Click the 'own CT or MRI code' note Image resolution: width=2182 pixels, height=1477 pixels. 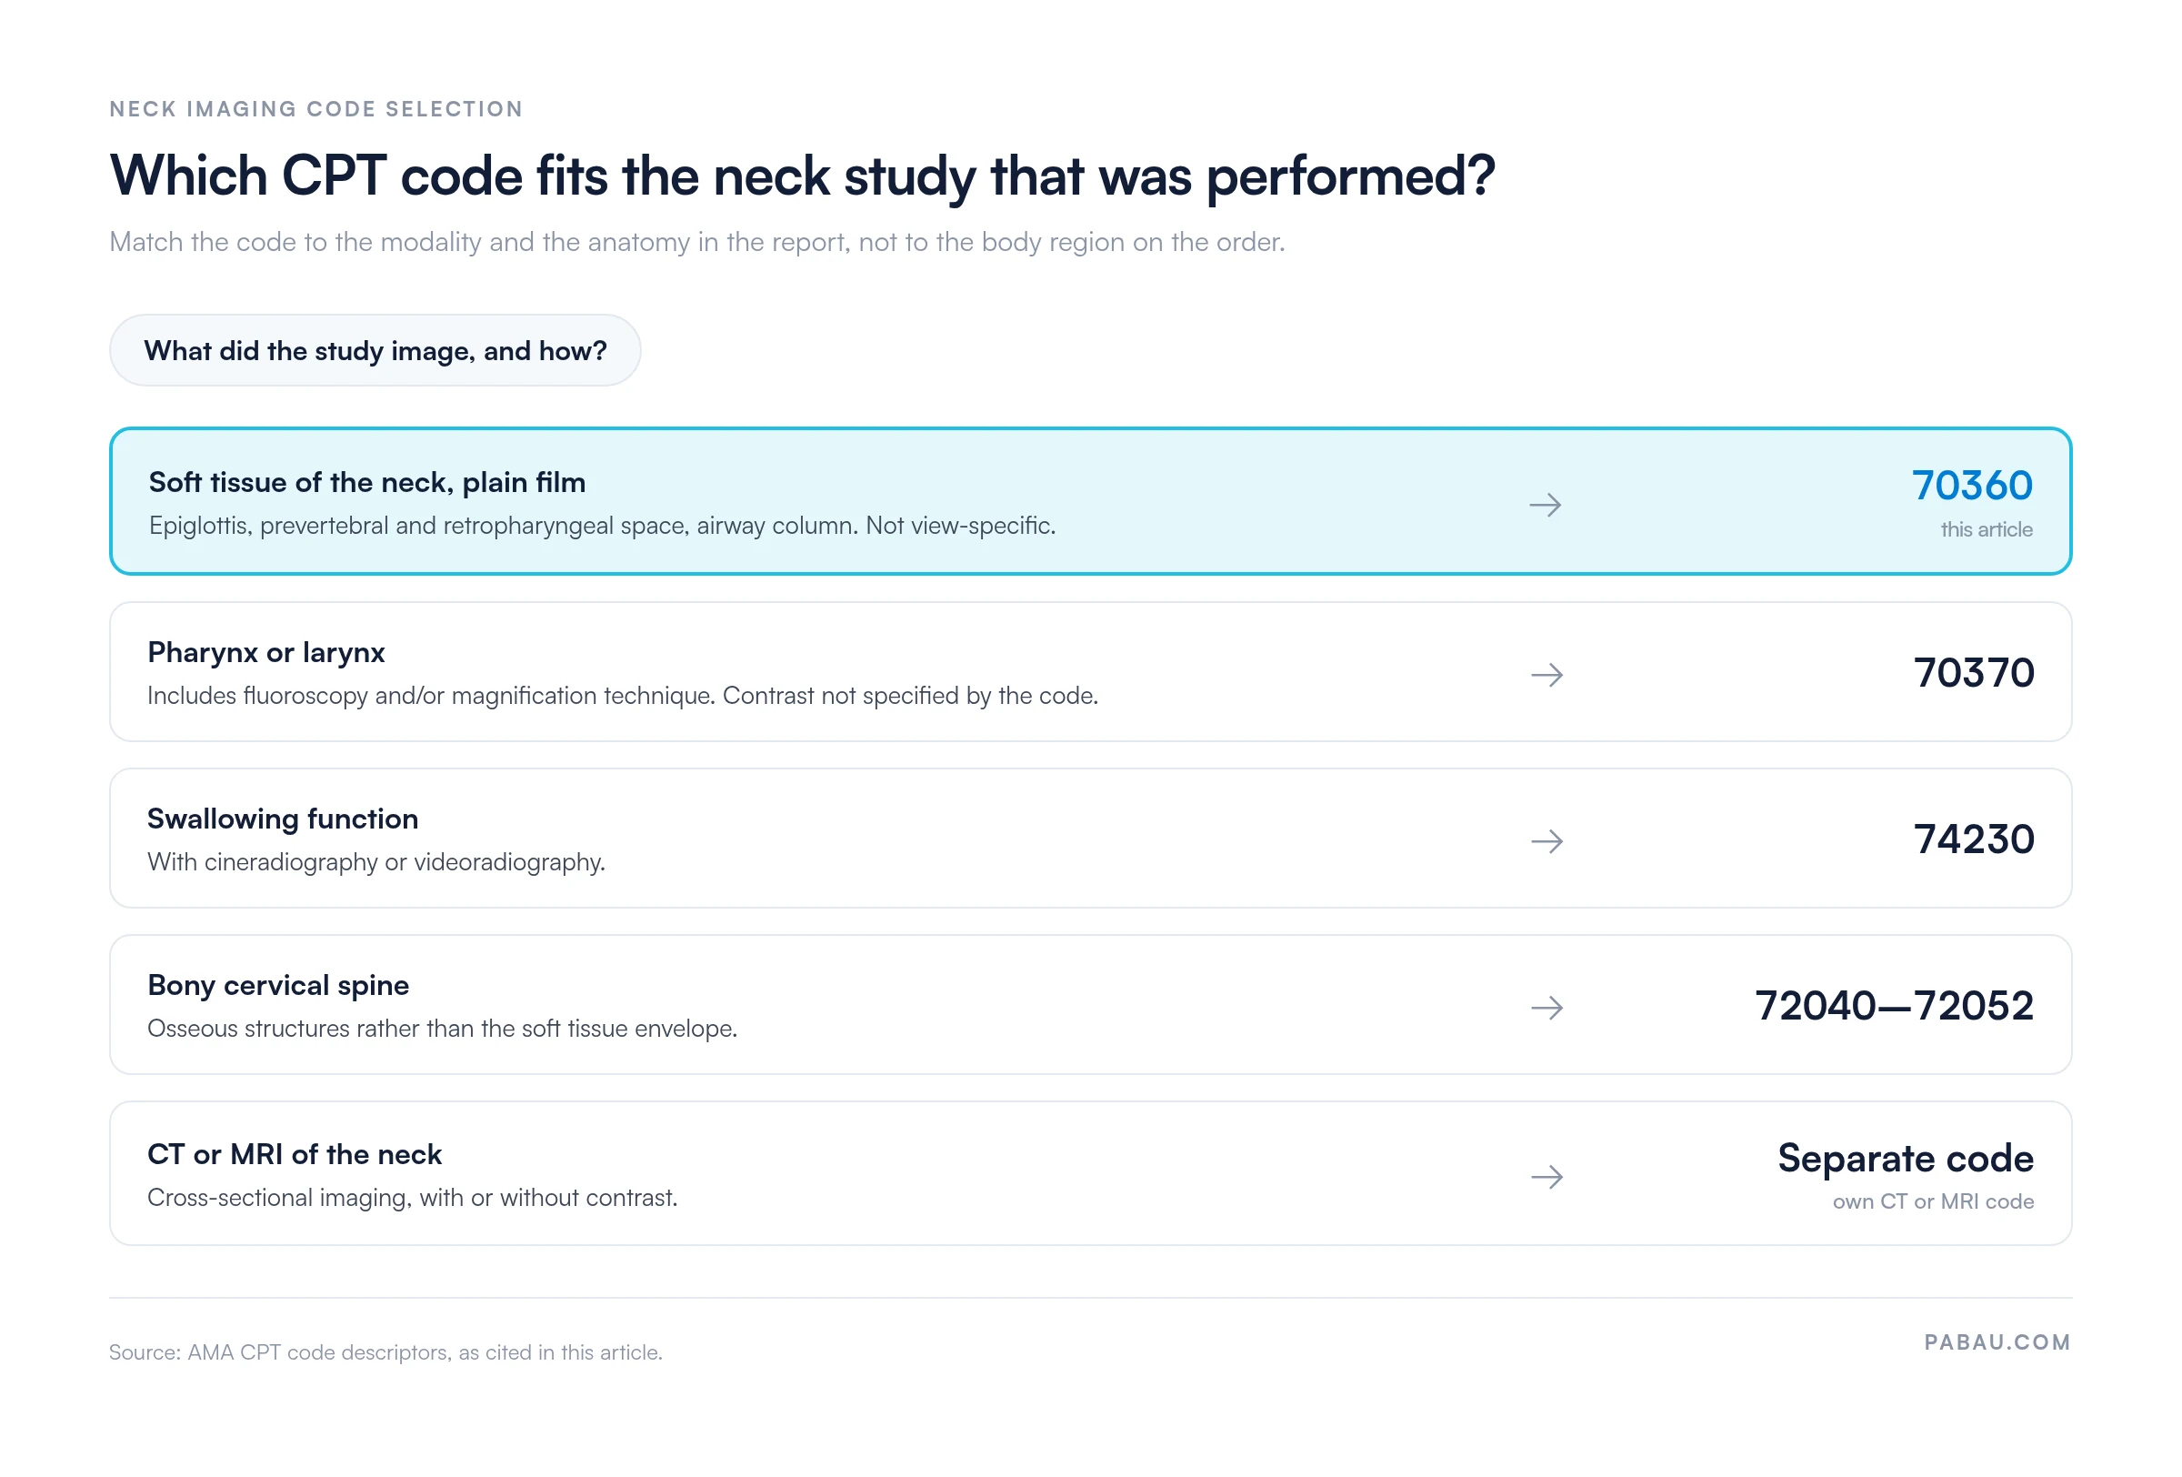point(1932,1201)
